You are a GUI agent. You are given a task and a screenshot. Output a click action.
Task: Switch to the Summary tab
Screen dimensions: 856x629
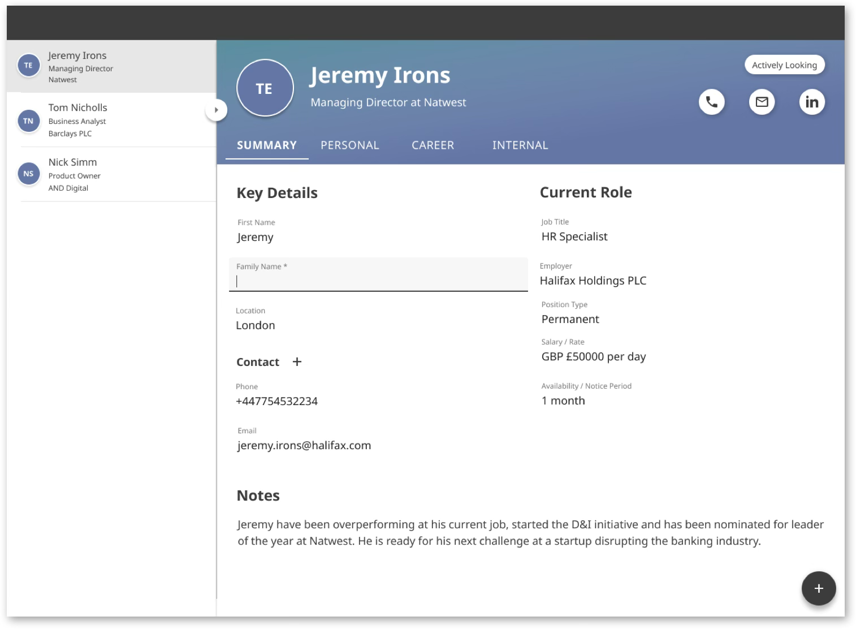267,145
